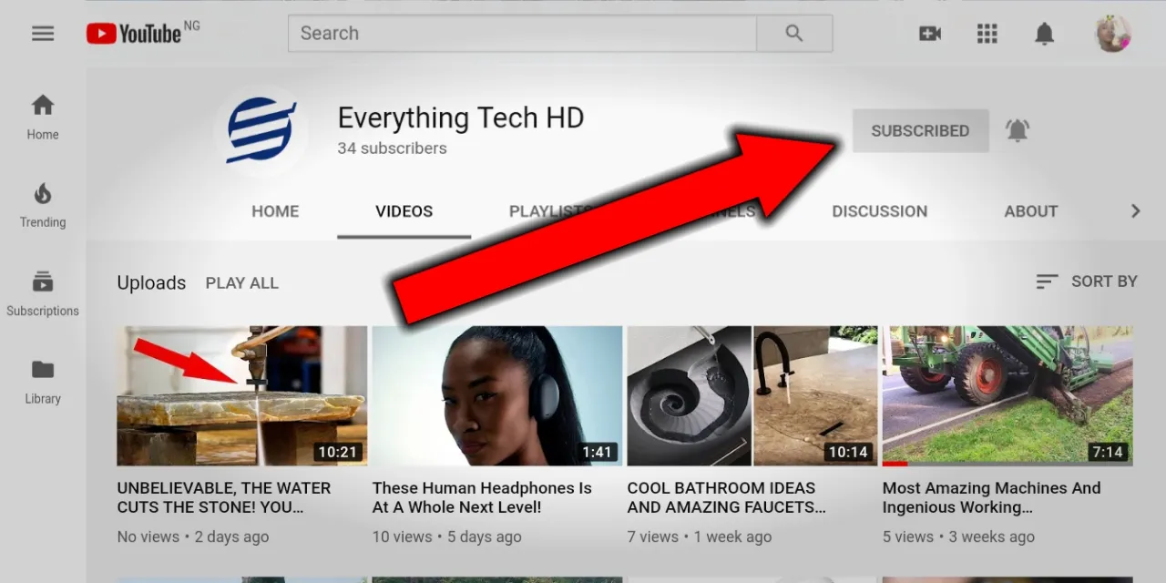Viewport: 1166px width, 583px height.
Task: Toggle the channel notification bell
Action: [1018, 130]
